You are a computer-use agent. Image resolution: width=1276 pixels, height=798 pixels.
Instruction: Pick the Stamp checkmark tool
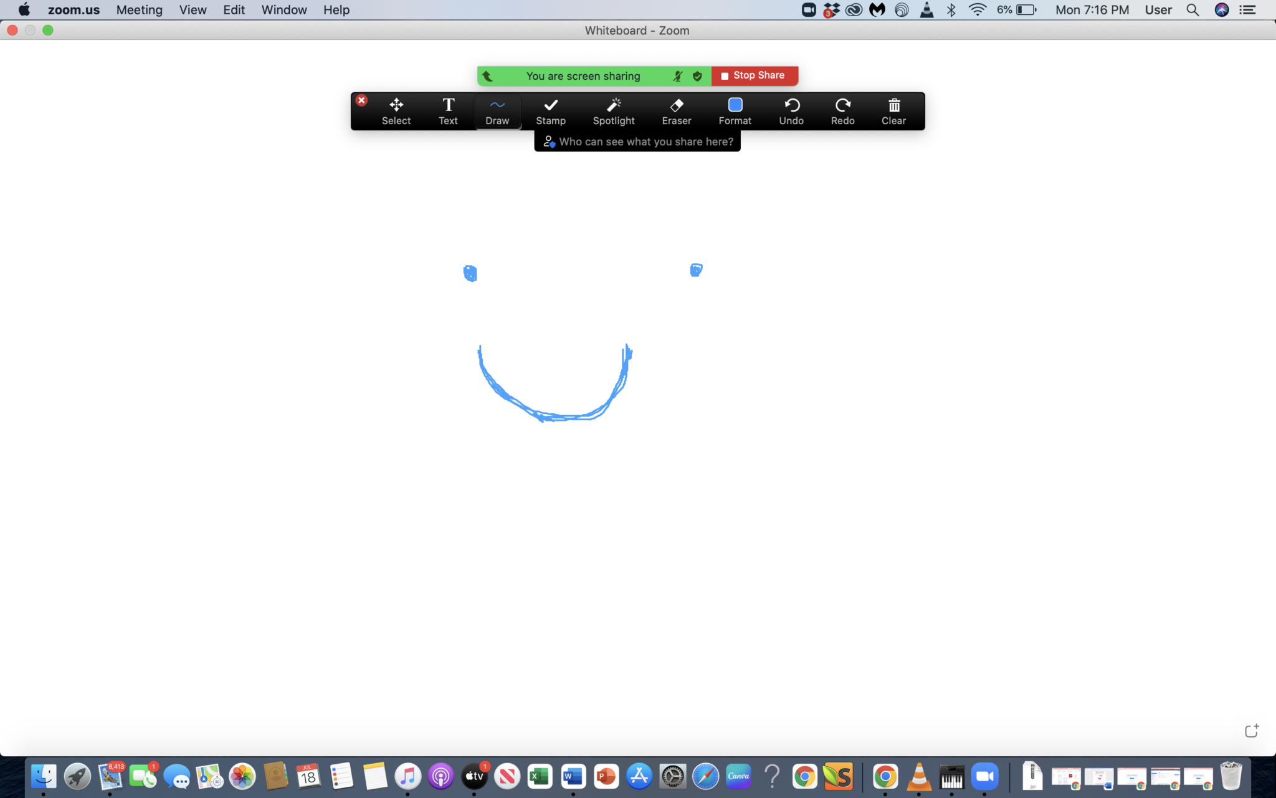click(550, 111)
